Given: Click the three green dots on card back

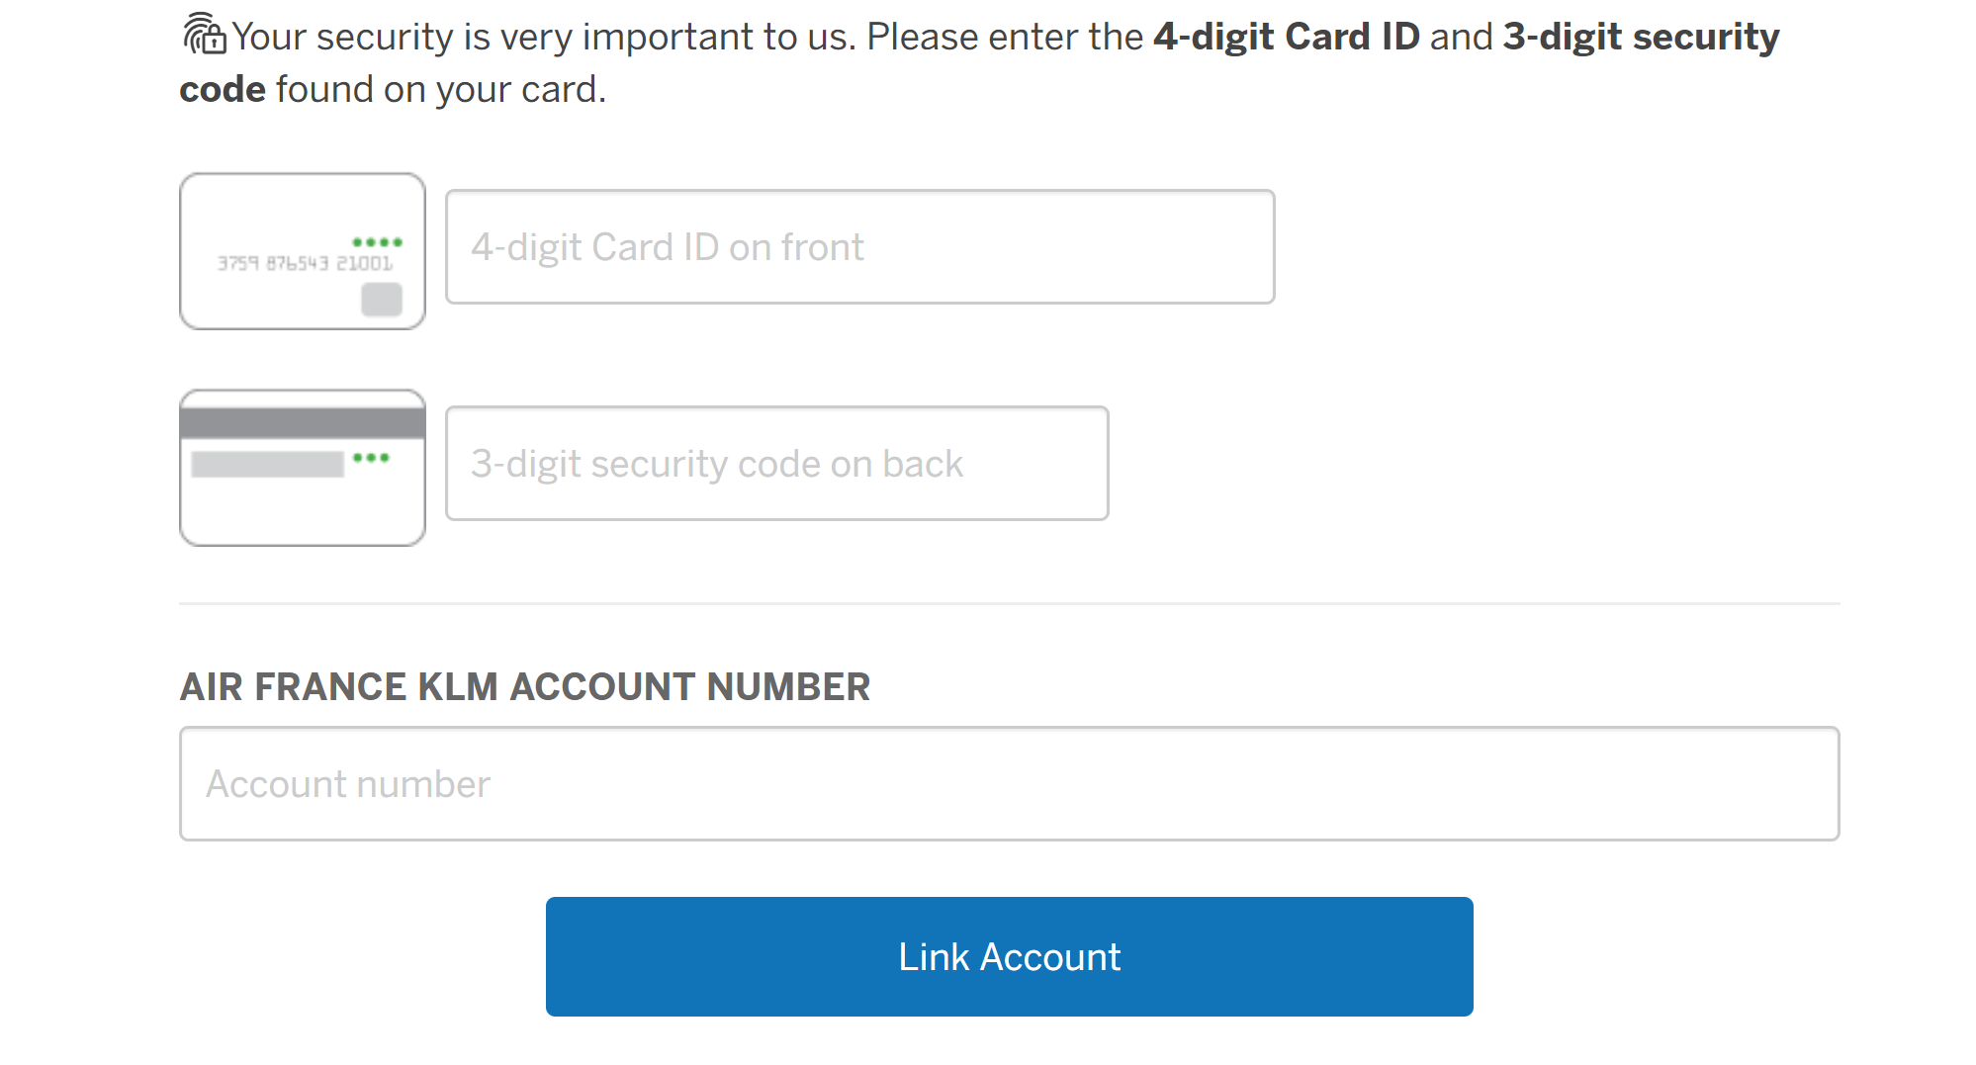Looking at the screenshot, I should coord(371,458).
